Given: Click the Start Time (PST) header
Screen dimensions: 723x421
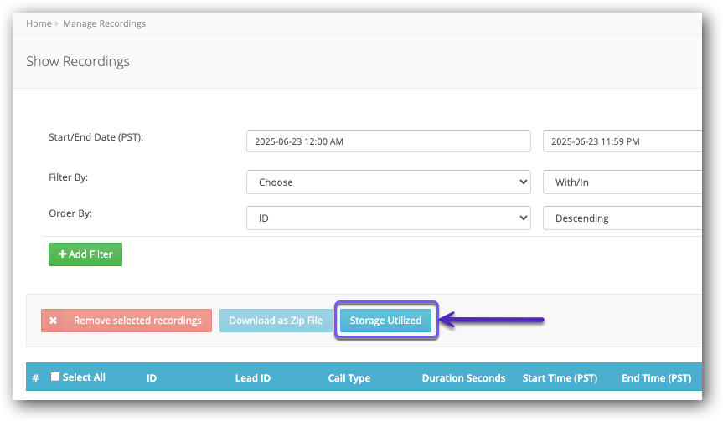Looking at the screenshot, I should click(x=560, y=378).
